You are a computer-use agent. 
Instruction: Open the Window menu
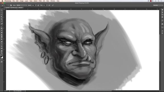click(x=53, y=1)
